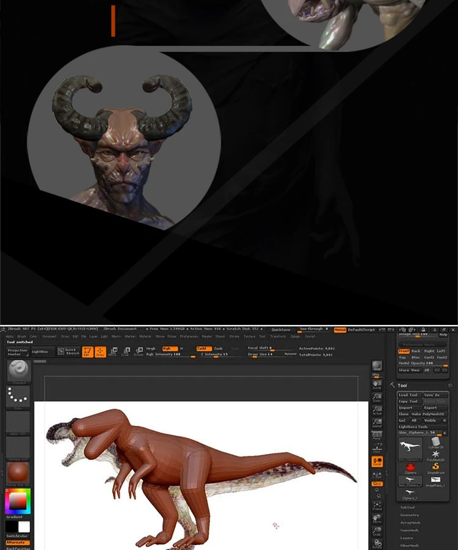The image size is (458, 550).
Task: Open the Dots stroke type selector
Action: (18, 397)
